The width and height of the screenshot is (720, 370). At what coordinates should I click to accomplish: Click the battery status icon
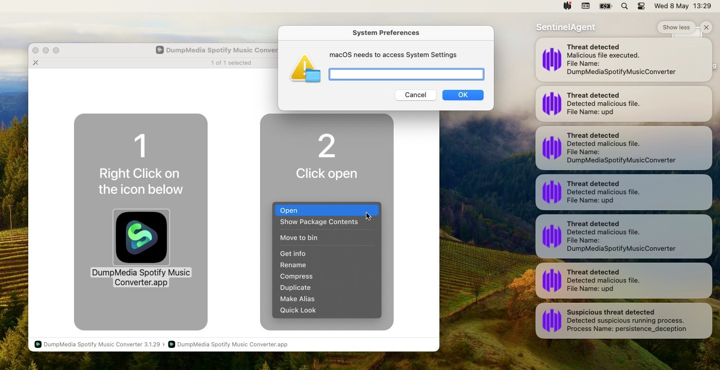[x=605, y=6]
